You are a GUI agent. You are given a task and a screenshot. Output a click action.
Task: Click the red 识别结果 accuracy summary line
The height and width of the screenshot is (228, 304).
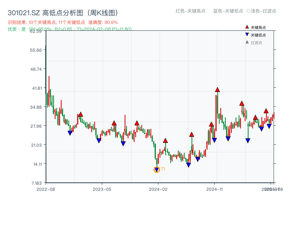[x=63, y=22]
